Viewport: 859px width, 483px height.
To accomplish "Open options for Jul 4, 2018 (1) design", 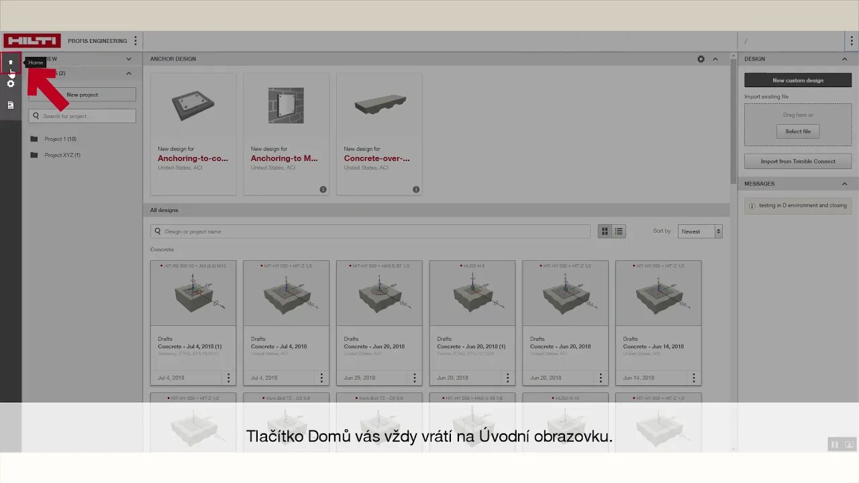I will [228, 378].
